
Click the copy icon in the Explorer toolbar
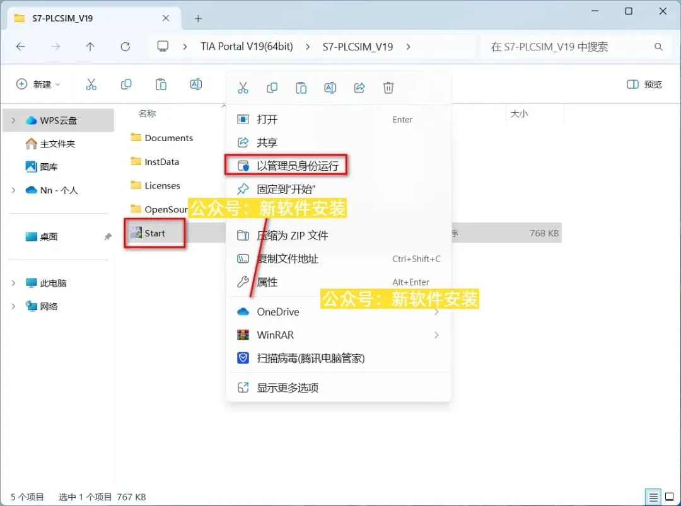click(126, 84)
